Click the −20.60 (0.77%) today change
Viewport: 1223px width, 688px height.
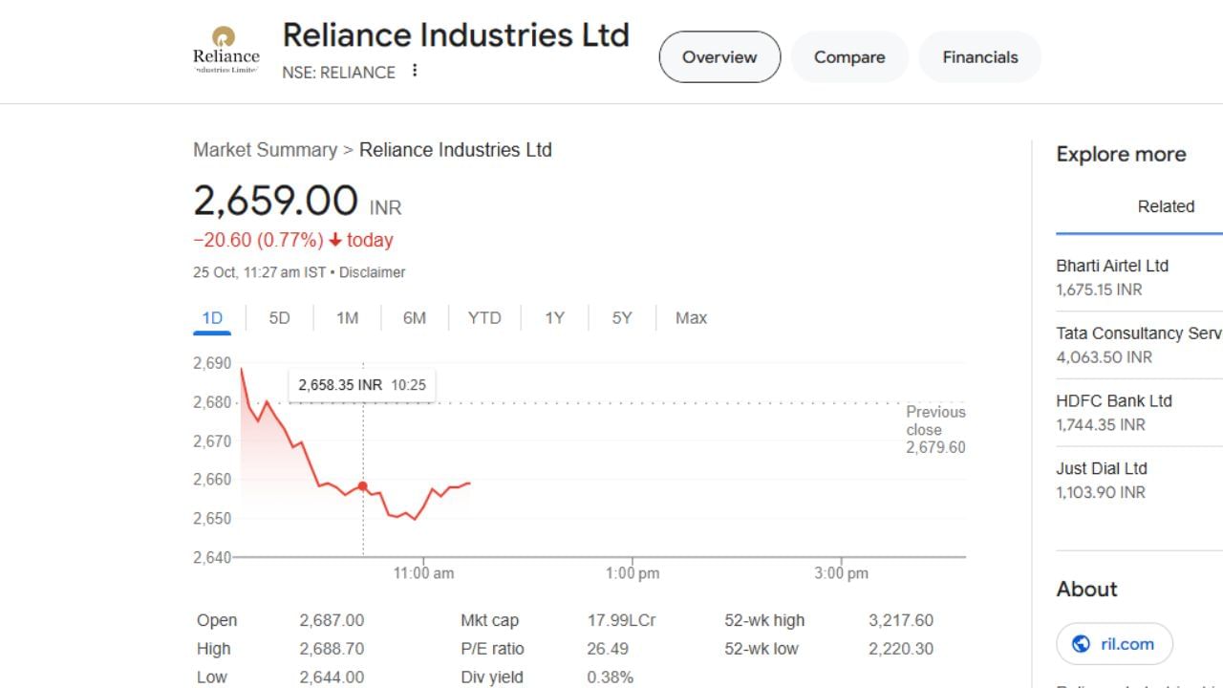click(293, 240)
